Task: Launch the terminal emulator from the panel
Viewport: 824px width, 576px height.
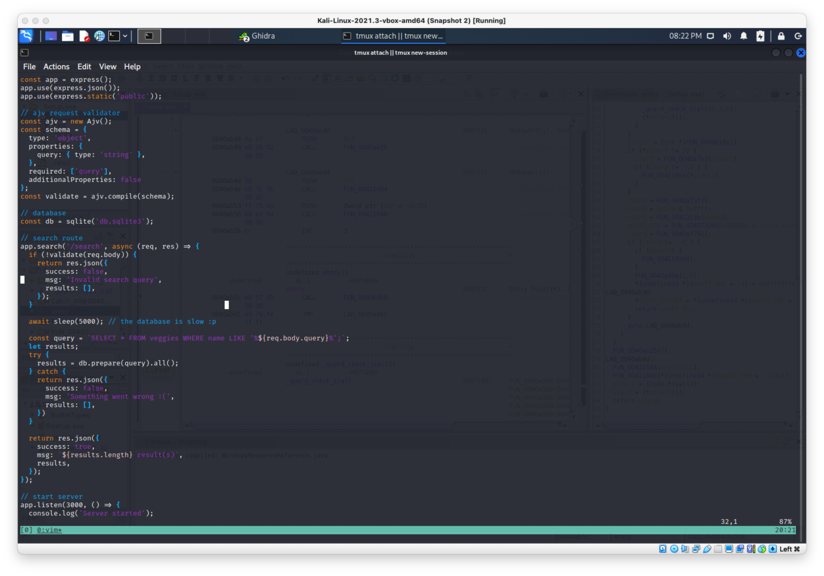Action: (x=114, y=36)
